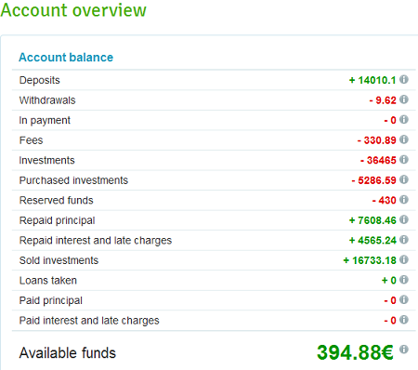Click the + 7608.46 value
This screenshot has width=418, height=370.
372,220
